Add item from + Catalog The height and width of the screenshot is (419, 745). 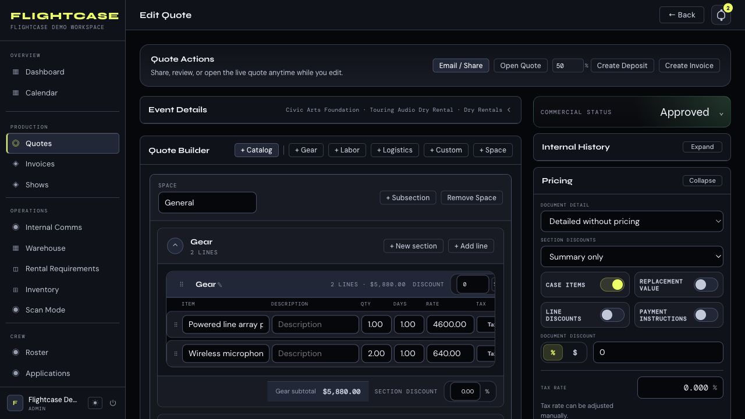[257, 150]
